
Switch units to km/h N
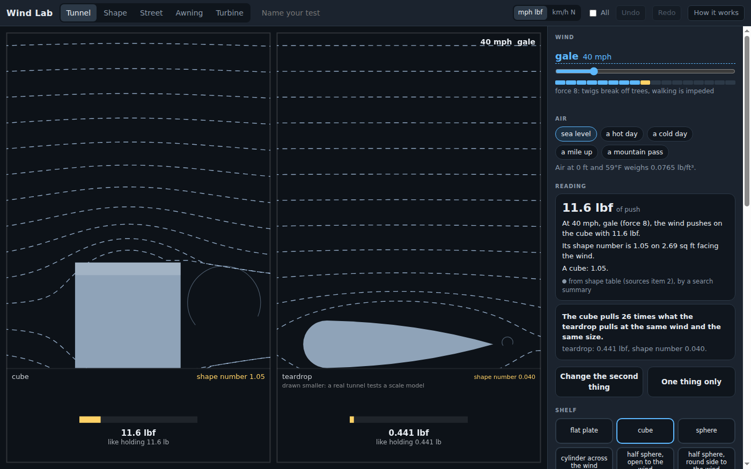(x=564, y=12)
